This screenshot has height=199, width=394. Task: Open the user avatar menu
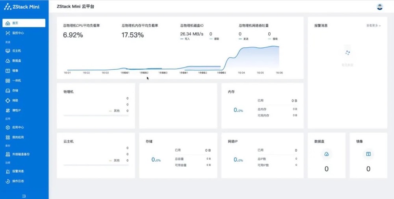click(380, 7)
